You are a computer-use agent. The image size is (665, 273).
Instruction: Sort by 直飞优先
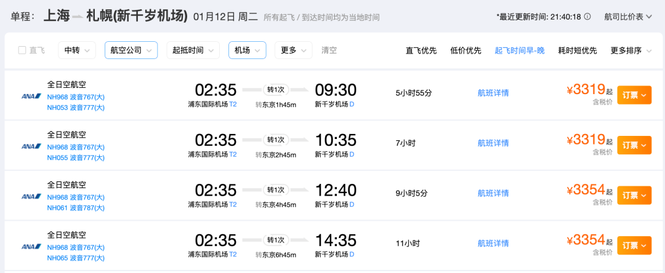[x=421, y=51]
